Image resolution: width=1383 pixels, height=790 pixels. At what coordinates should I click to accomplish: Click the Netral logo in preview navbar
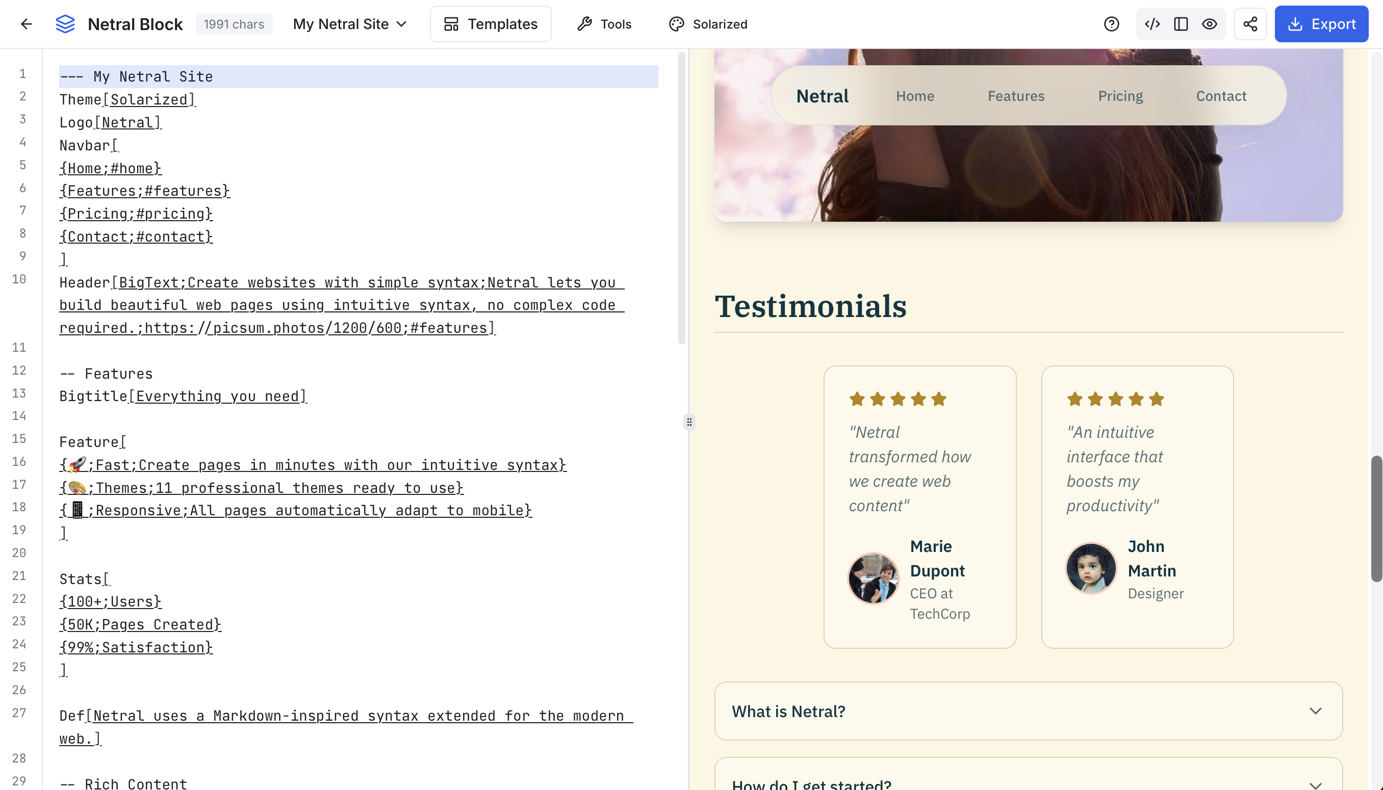click(x=822, y=96)
